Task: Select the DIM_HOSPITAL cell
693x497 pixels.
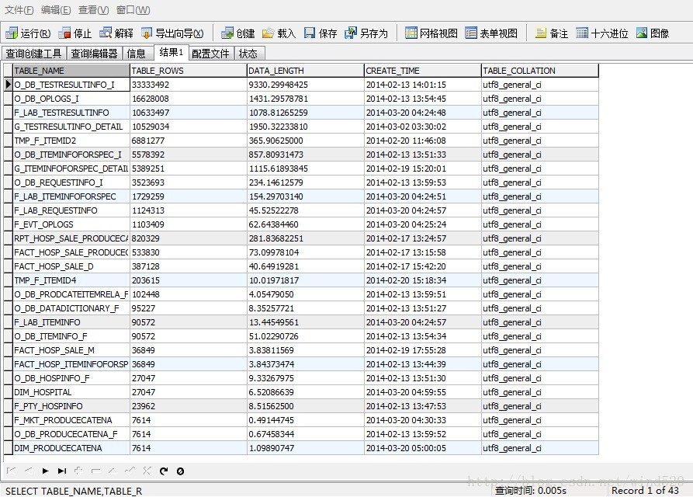Action: (71, 392)
